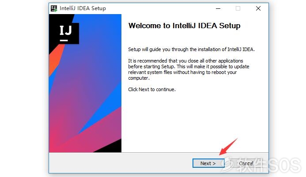This screenshot has height=177, width=306.
Task: Click the black IJ logo in banner
Action: coord(66,33)
